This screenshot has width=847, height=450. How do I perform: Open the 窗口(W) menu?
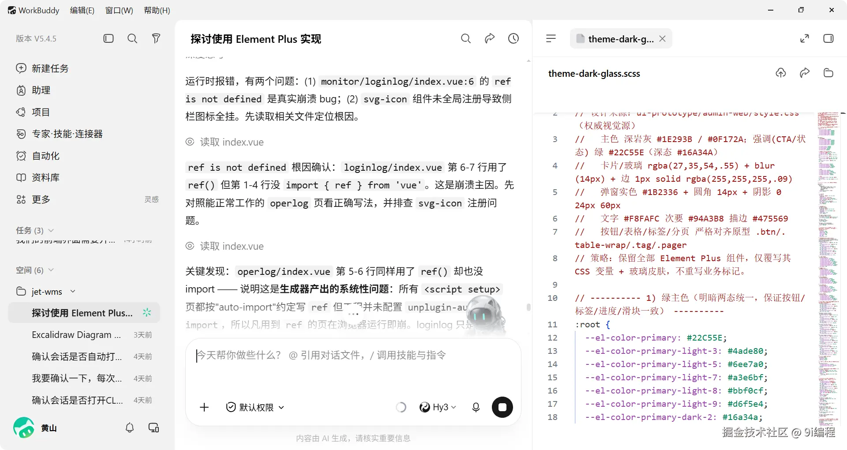[119, 10]
